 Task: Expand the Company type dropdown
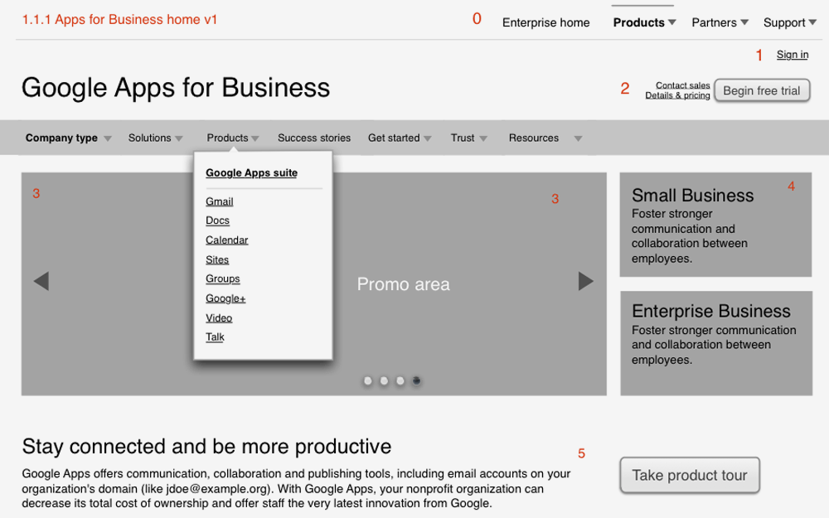[x=61, y=138]
